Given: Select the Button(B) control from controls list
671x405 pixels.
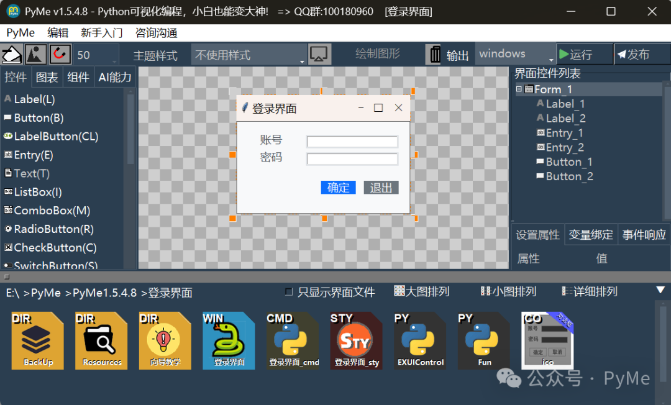Looking at the screenshot, I should [37, 117].
